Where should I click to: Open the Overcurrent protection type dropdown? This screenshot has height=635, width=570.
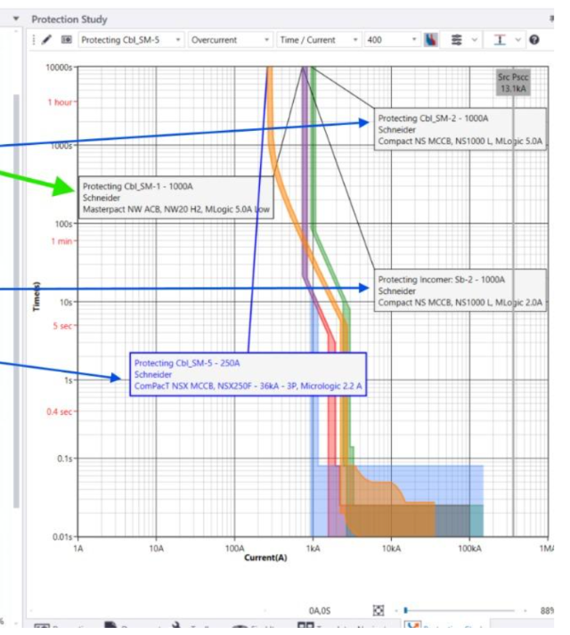pos(230,40)
